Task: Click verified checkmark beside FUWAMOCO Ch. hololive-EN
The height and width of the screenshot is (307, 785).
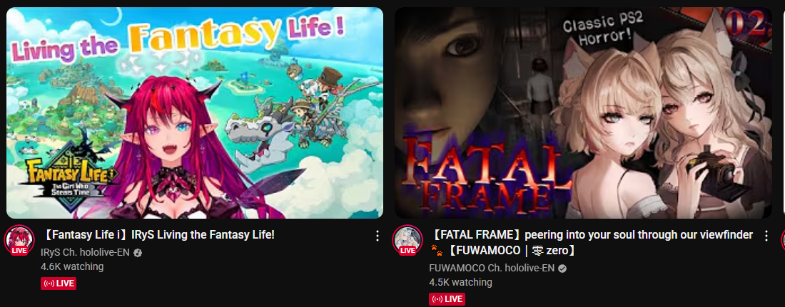Action: pyautogui.click(x=562, y=268)
